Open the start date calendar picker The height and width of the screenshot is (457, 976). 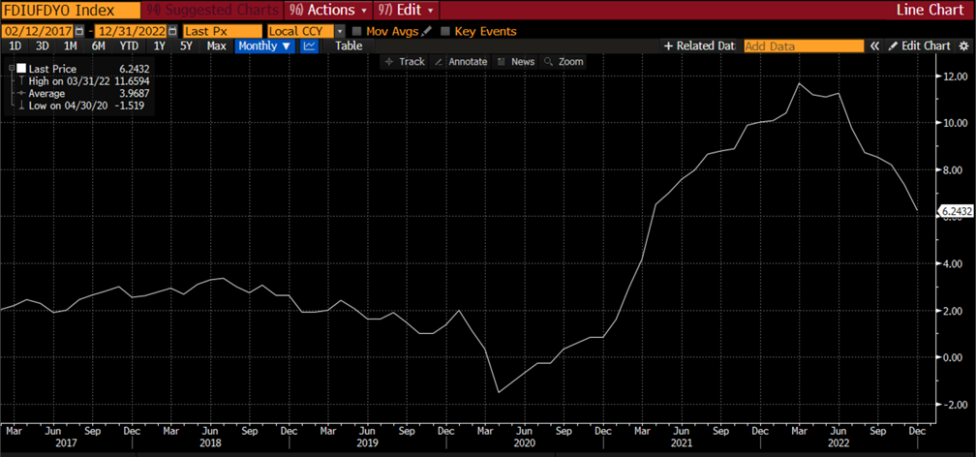pos(80,31)
